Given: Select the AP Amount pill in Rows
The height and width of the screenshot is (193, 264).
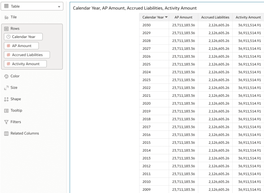Looking at the screenshot, I should pos(21,46).
